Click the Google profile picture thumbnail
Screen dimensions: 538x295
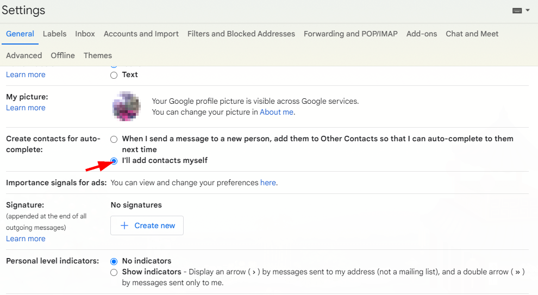coord(127,106)
